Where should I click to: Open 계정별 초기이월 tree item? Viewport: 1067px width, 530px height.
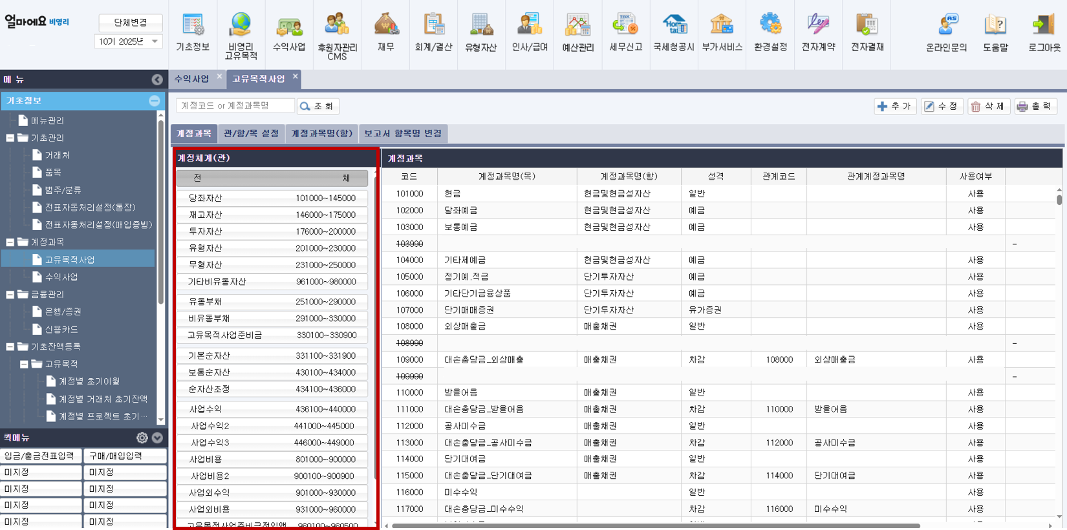tap(89, 381)
